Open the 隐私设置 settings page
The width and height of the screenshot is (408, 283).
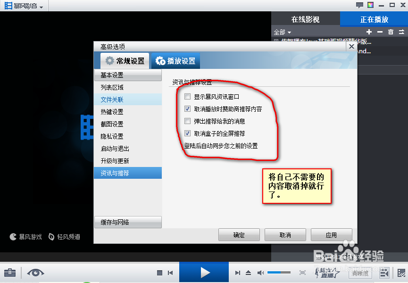point(128,136)
